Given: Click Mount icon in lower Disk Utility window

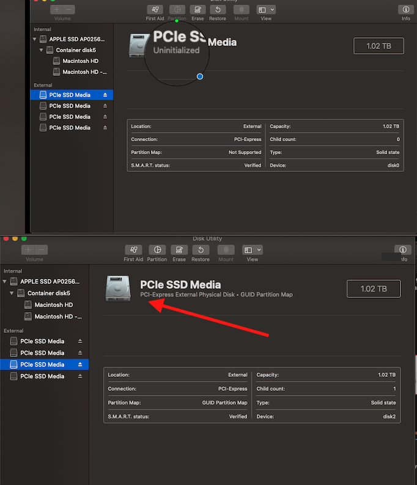Looking at the screenshot, I should point(226,250).
